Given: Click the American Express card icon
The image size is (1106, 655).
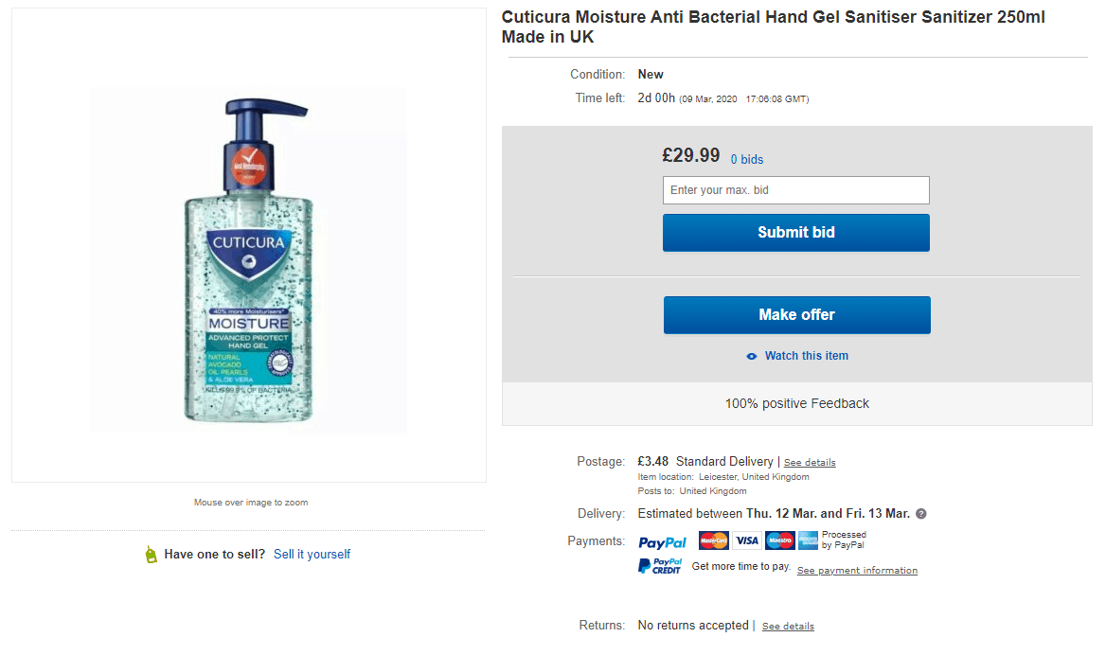Looking at the screenshot, I should pos(808,540).
